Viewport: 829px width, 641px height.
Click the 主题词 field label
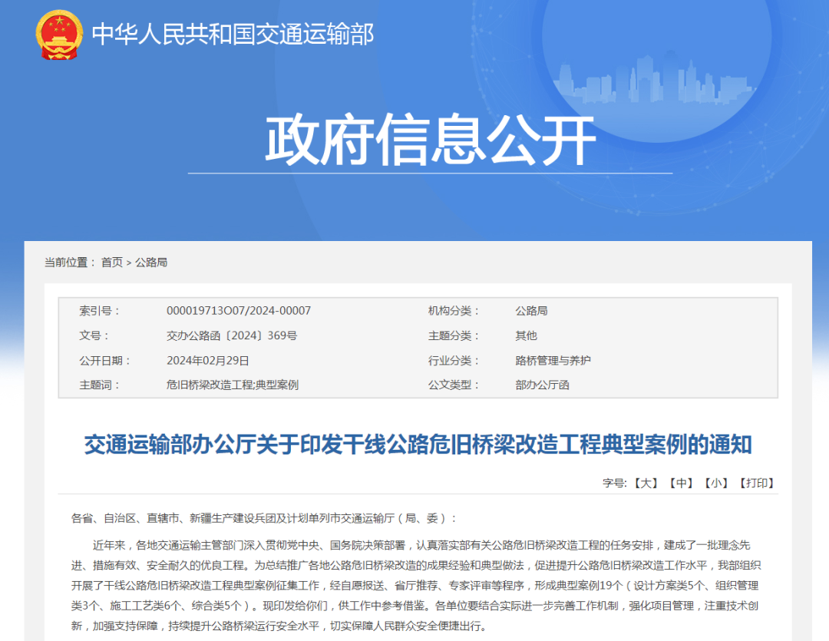(99, 385)
